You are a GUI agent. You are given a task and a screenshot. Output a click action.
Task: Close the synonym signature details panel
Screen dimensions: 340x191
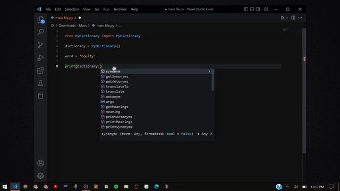211,134
